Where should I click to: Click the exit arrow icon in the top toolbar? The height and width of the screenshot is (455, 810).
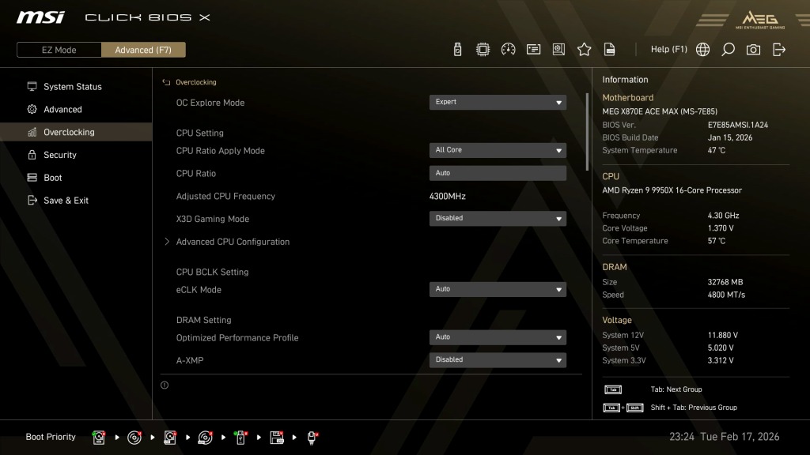coord(778,50)
